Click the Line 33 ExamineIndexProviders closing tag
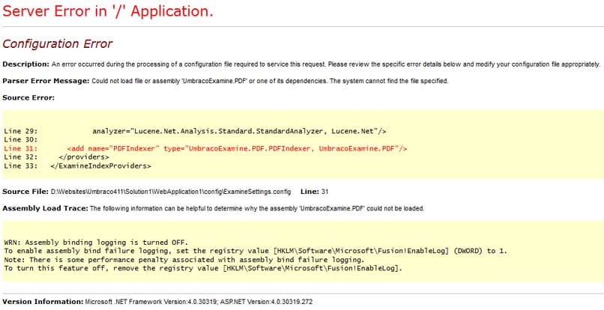The image size is (604, 310). (77, 166)
